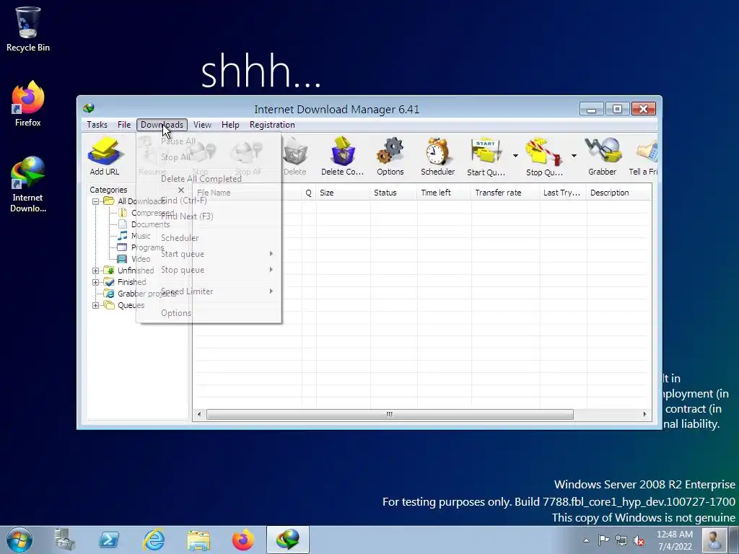739x554 pixels.
Task: Expand the Finished category node
Action: tap(95, 282)
